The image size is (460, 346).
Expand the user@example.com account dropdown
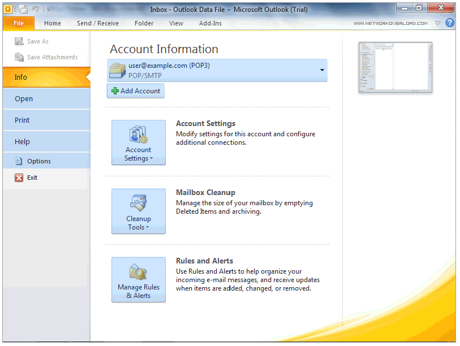click(322, 70)
